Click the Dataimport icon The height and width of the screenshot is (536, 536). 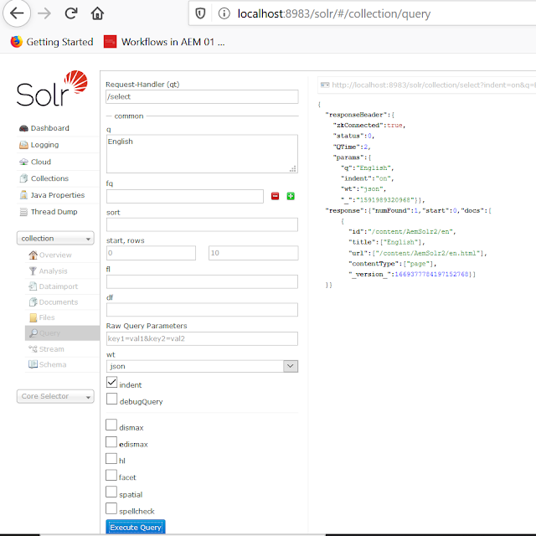tap(33, 286)
